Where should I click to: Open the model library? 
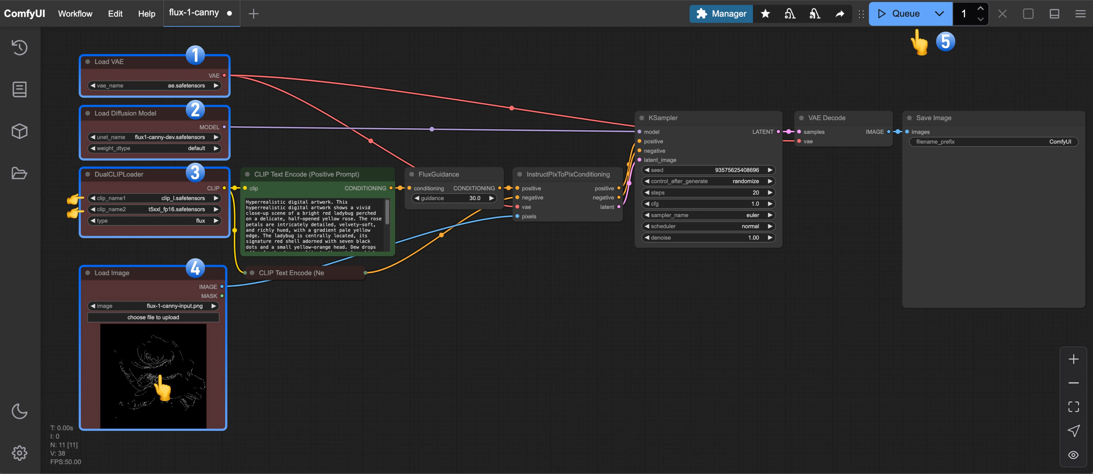click(19, 131)
